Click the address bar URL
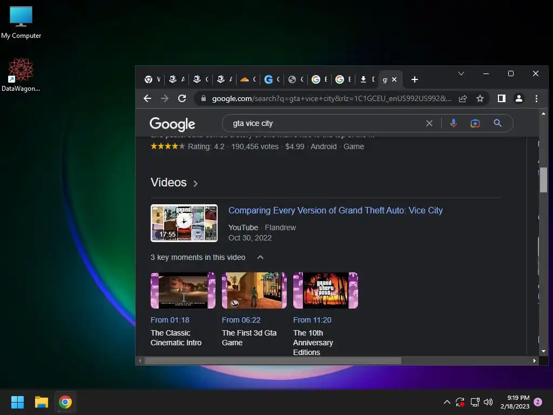Viewport: 553px width, 415px height. tap(331, 98)
